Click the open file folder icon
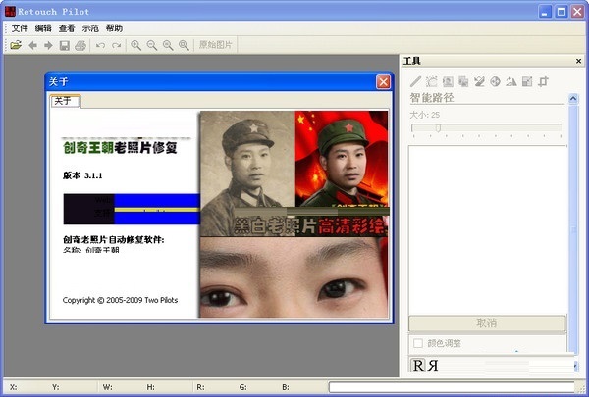Viewport: 589px width, 397px height. click(16, 45)
